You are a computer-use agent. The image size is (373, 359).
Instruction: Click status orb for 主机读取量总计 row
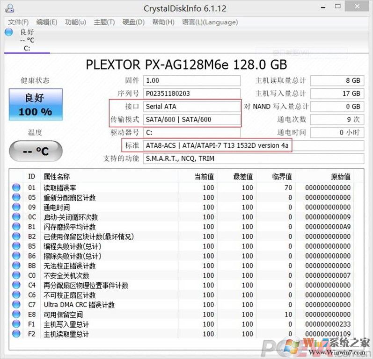tap(16, 334)
